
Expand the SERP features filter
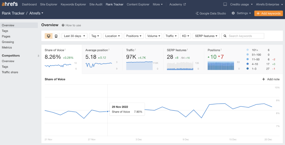click(206, 36)
